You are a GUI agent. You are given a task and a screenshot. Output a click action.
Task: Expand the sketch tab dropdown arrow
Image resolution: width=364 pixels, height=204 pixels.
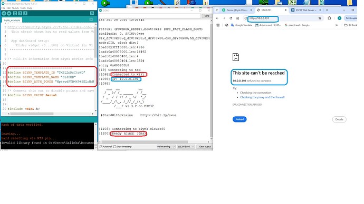click(x=91, y=19)
